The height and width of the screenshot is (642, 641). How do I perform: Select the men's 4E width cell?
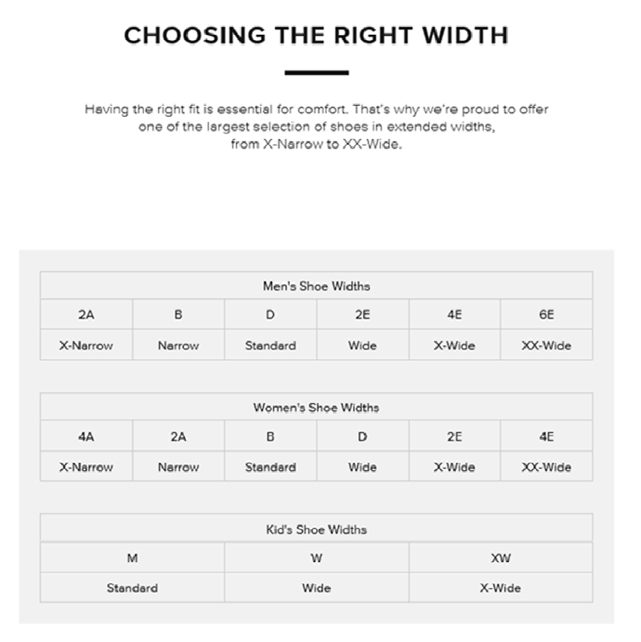click(454, 315)
